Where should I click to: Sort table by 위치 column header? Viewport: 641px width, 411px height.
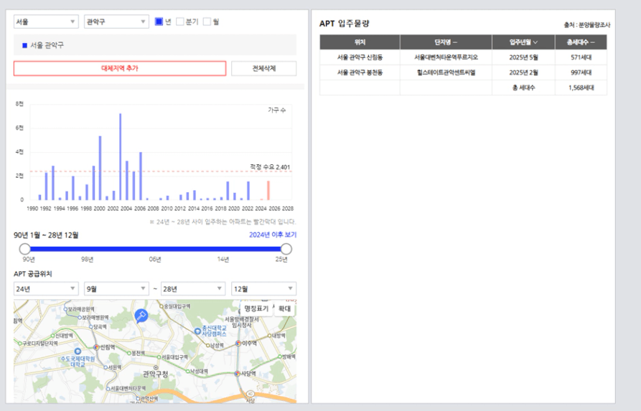[360, 42]
